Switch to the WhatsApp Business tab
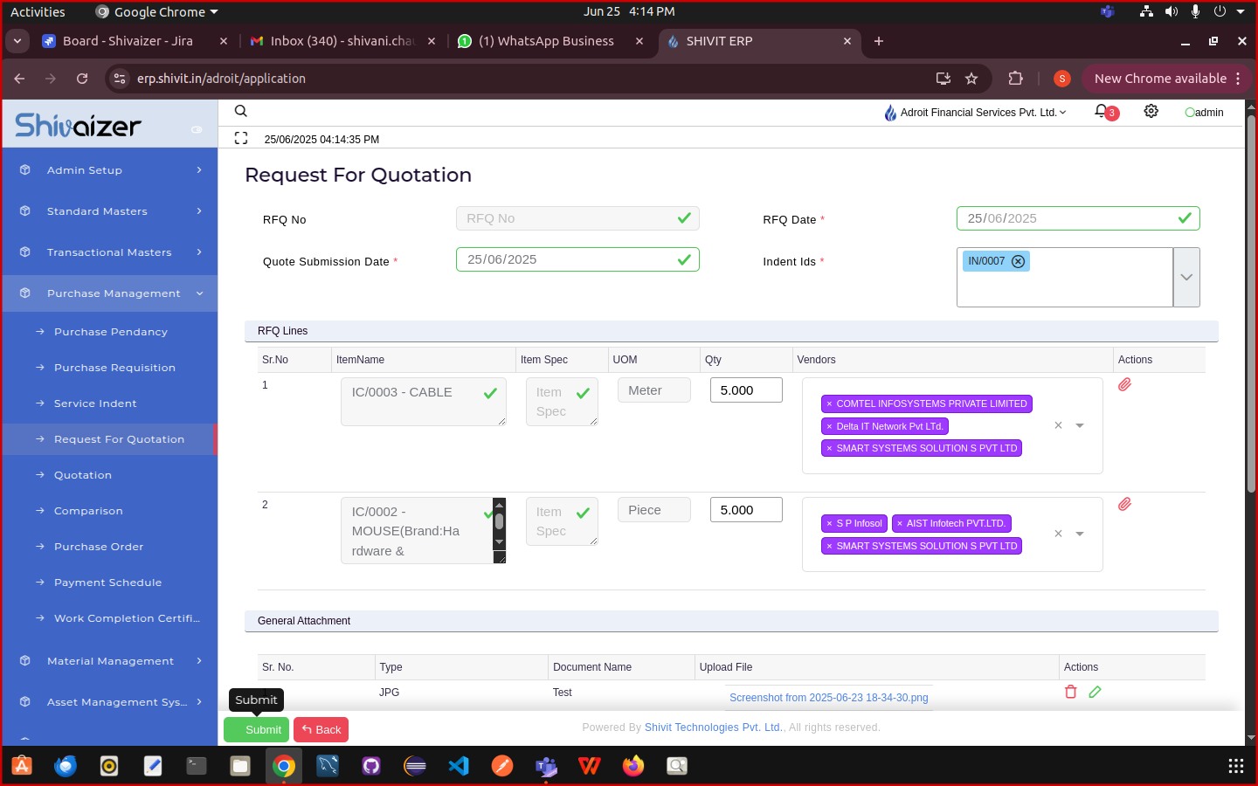This screenshot has width=1258, height=786. (x=546, y=41)
